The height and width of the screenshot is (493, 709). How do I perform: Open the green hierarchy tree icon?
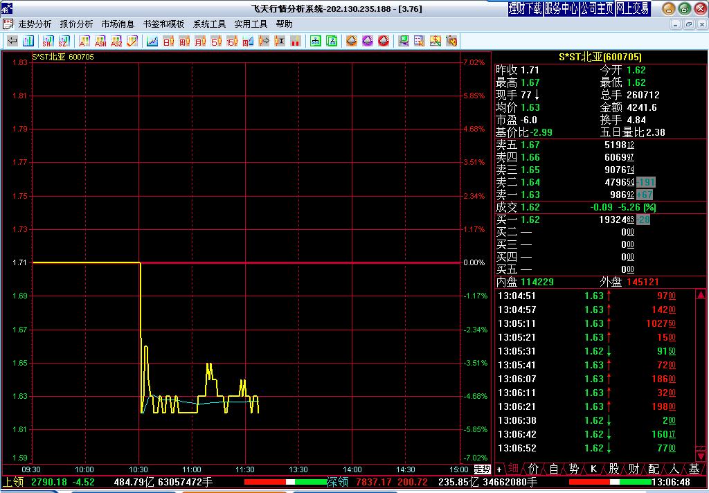(316, 41)
